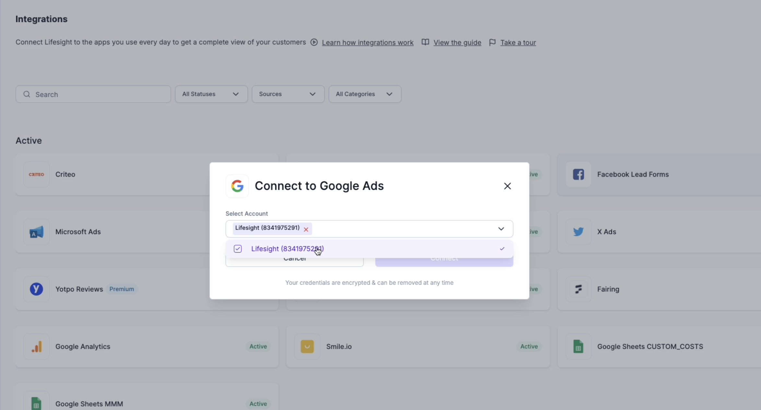Open the All Statuses dropdown

point(211,94)
